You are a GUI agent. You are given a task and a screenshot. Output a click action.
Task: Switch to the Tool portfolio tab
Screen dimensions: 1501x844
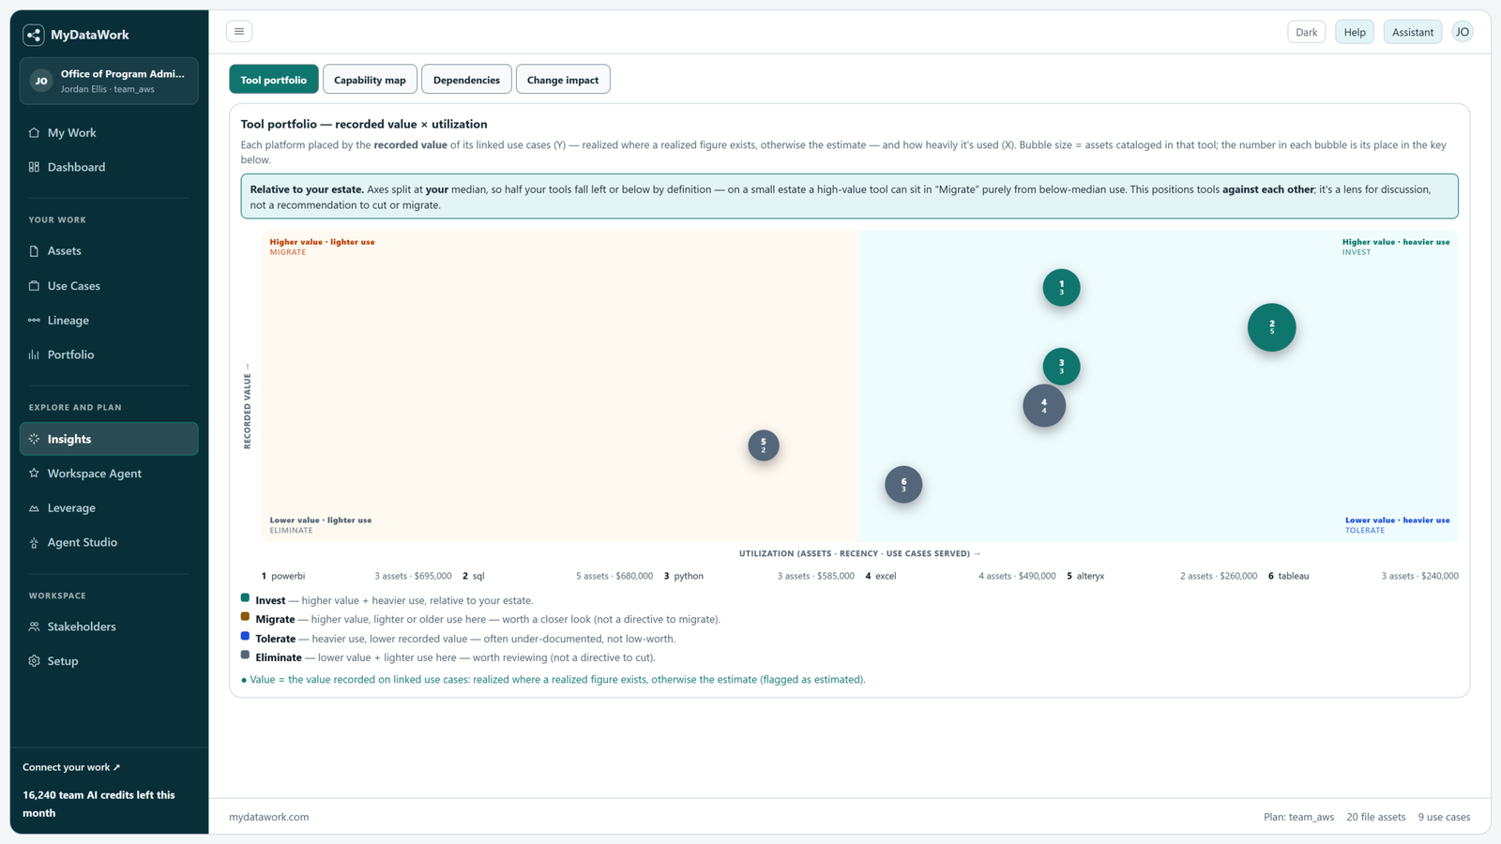pos(274,80)
